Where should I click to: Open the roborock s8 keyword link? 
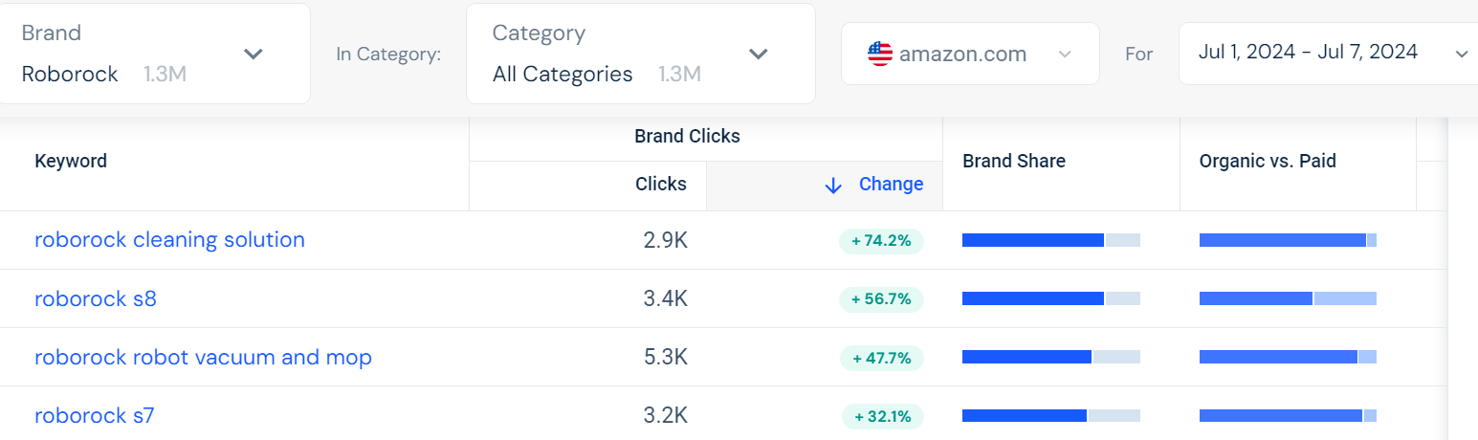click(96, 299)
